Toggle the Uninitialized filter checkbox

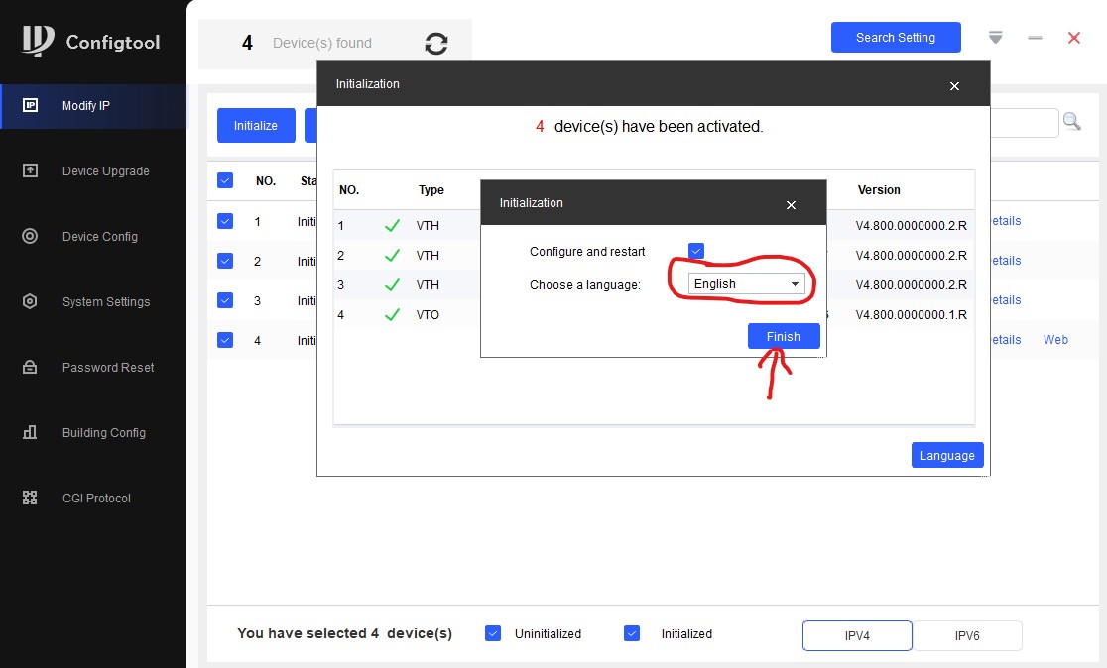(493, 633)
